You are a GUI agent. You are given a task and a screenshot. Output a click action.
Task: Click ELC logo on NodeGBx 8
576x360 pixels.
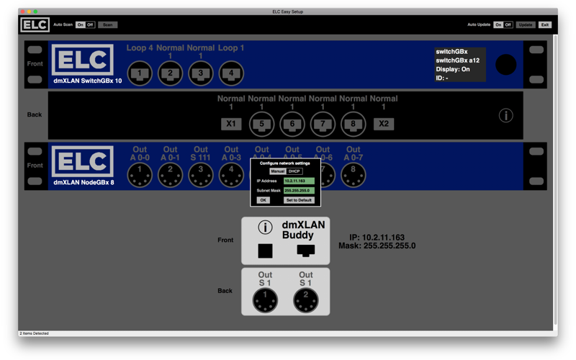pyautogui.click(x=83, y=161)
